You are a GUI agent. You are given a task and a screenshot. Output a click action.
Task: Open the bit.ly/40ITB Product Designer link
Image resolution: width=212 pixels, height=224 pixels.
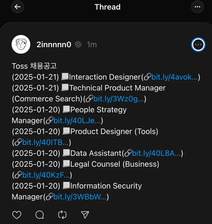point(46,142)
